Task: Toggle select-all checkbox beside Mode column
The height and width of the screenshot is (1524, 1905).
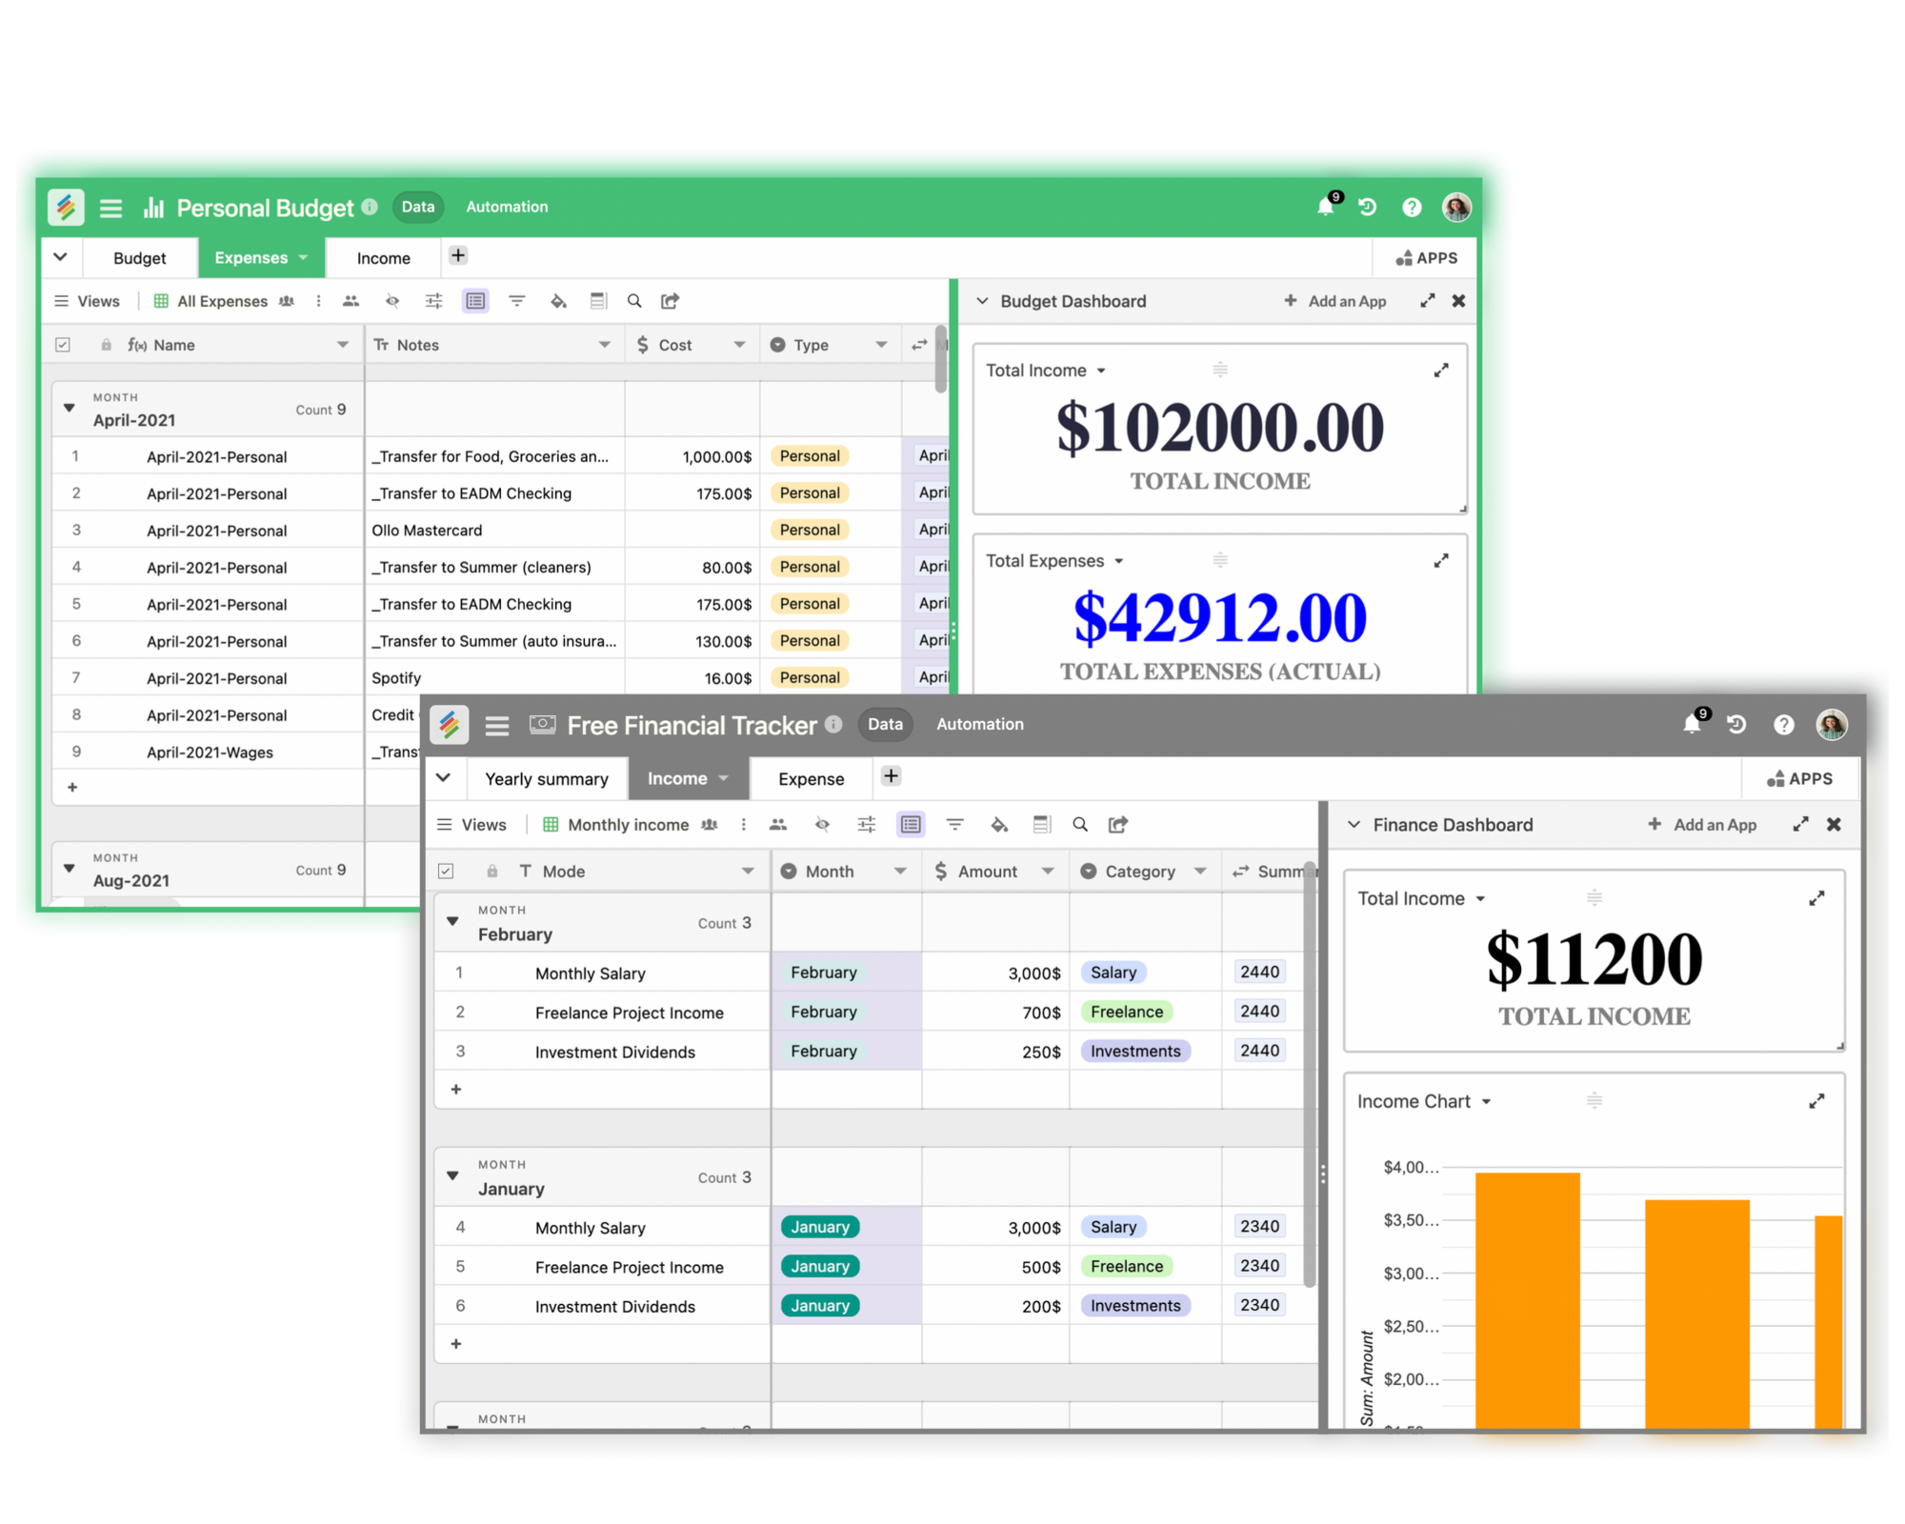Action: pyautogui.click(x=446, y=872)
